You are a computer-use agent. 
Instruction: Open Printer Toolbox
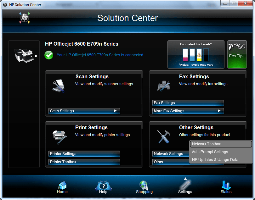tap(84, 162)
